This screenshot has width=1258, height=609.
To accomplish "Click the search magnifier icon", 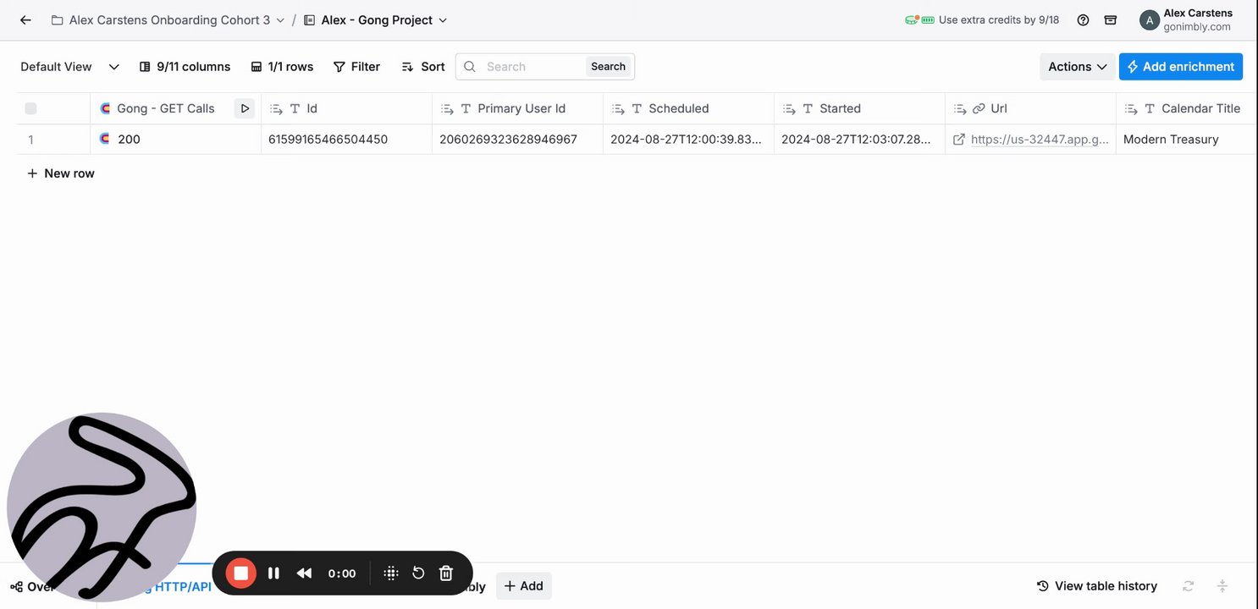I will 470,67.
